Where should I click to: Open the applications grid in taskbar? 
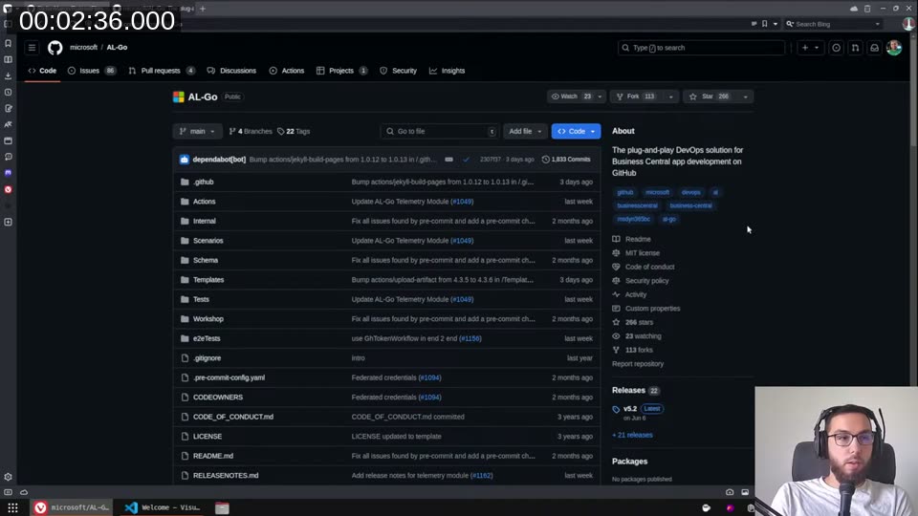click(x=12, y=507)
